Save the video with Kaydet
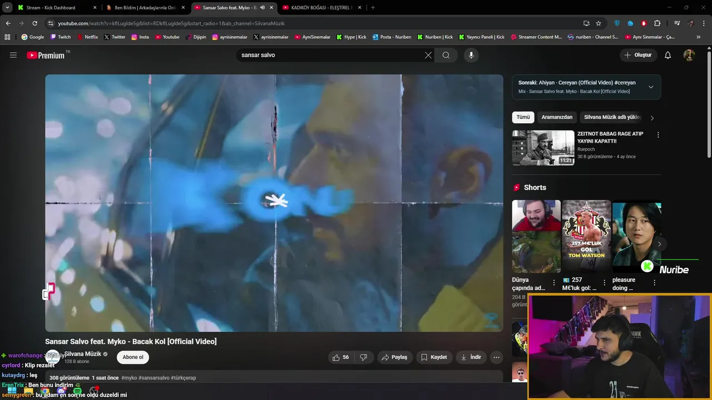Viewport: 712px width, 400px height. 434,357
